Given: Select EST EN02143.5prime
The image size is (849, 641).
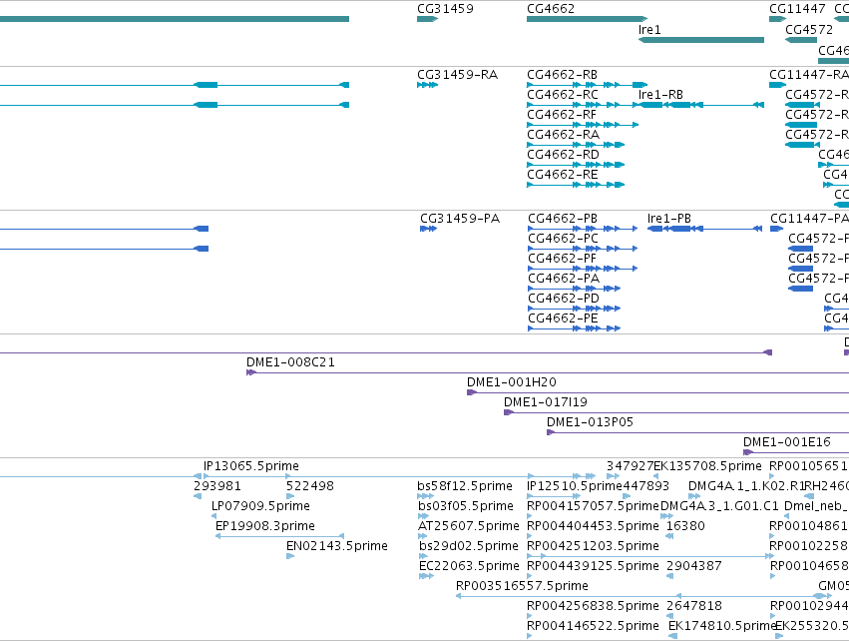Looking at the screenshot, I should tap(337, 547).
